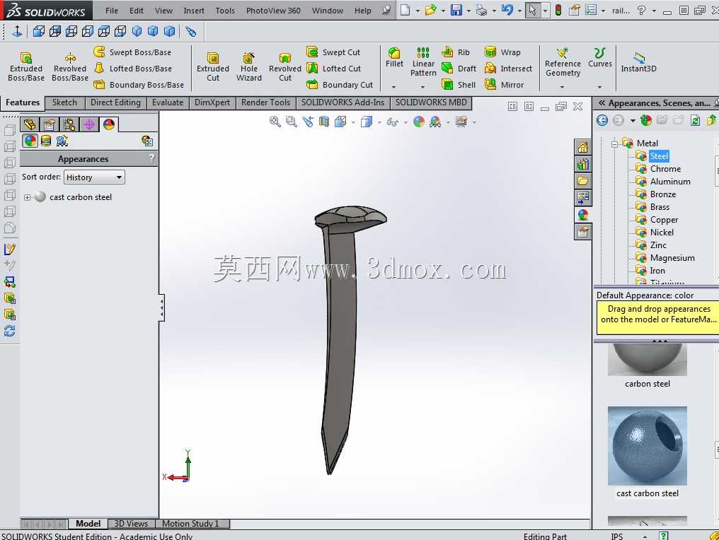This screenshot has width=719, height=540.
Task: Open SOLIDWORKS Resources home tab
Action: click(x=583, y=147)
